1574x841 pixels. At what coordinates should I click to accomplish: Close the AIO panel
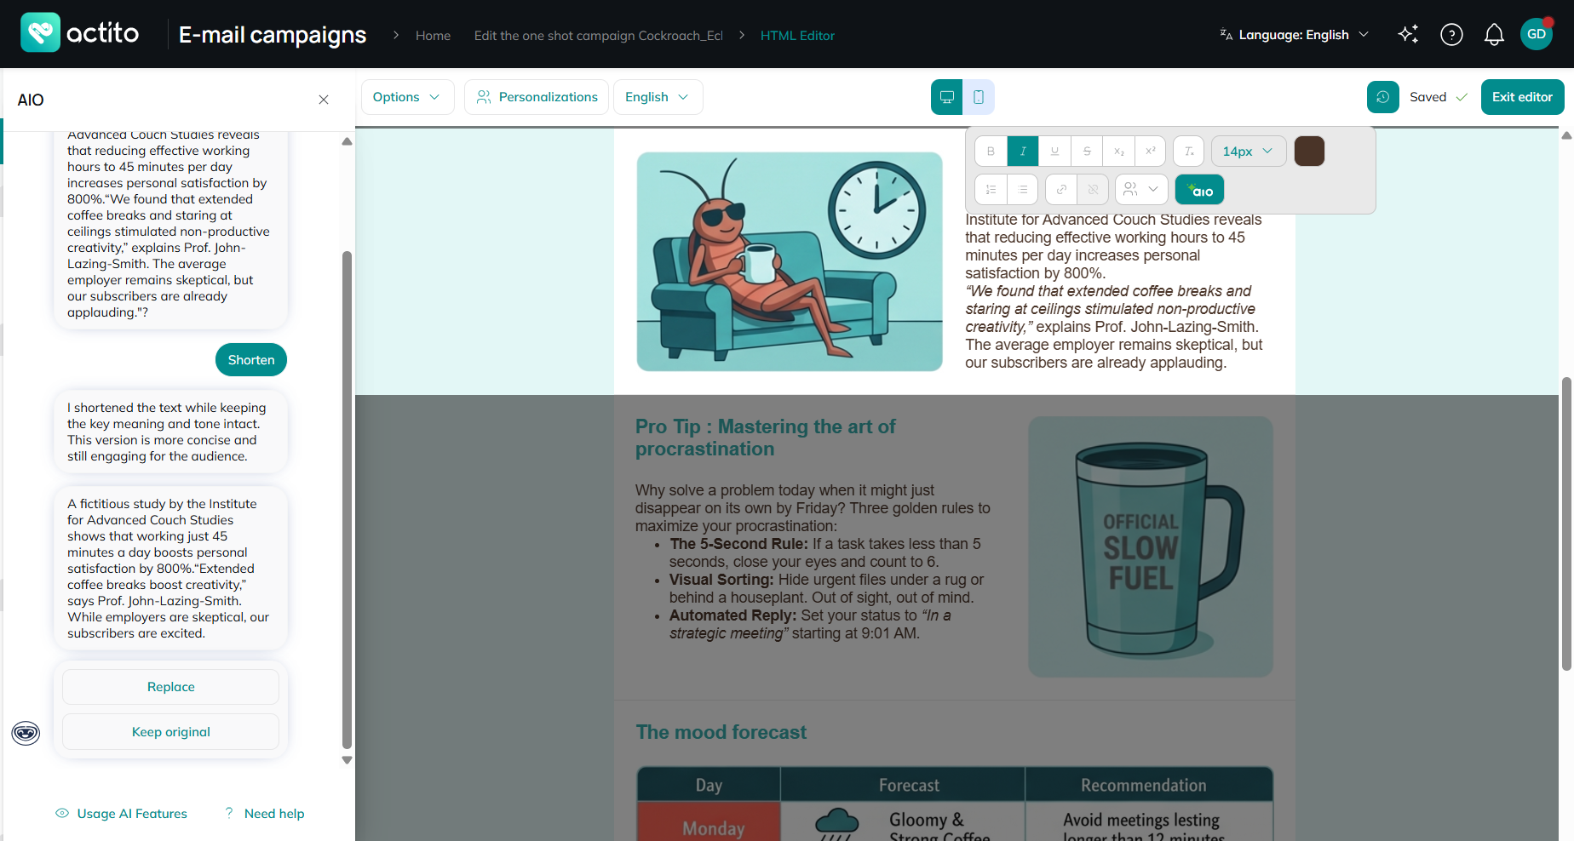click(324, 100)
